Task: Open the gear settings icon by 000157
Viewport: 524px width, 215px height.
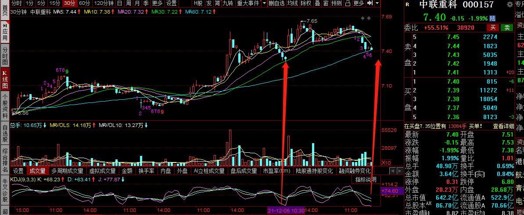Action: pyautogui.click(x=510, y=5)
